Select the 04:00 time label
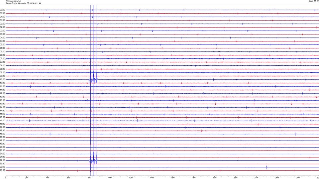 click(2, 37)
